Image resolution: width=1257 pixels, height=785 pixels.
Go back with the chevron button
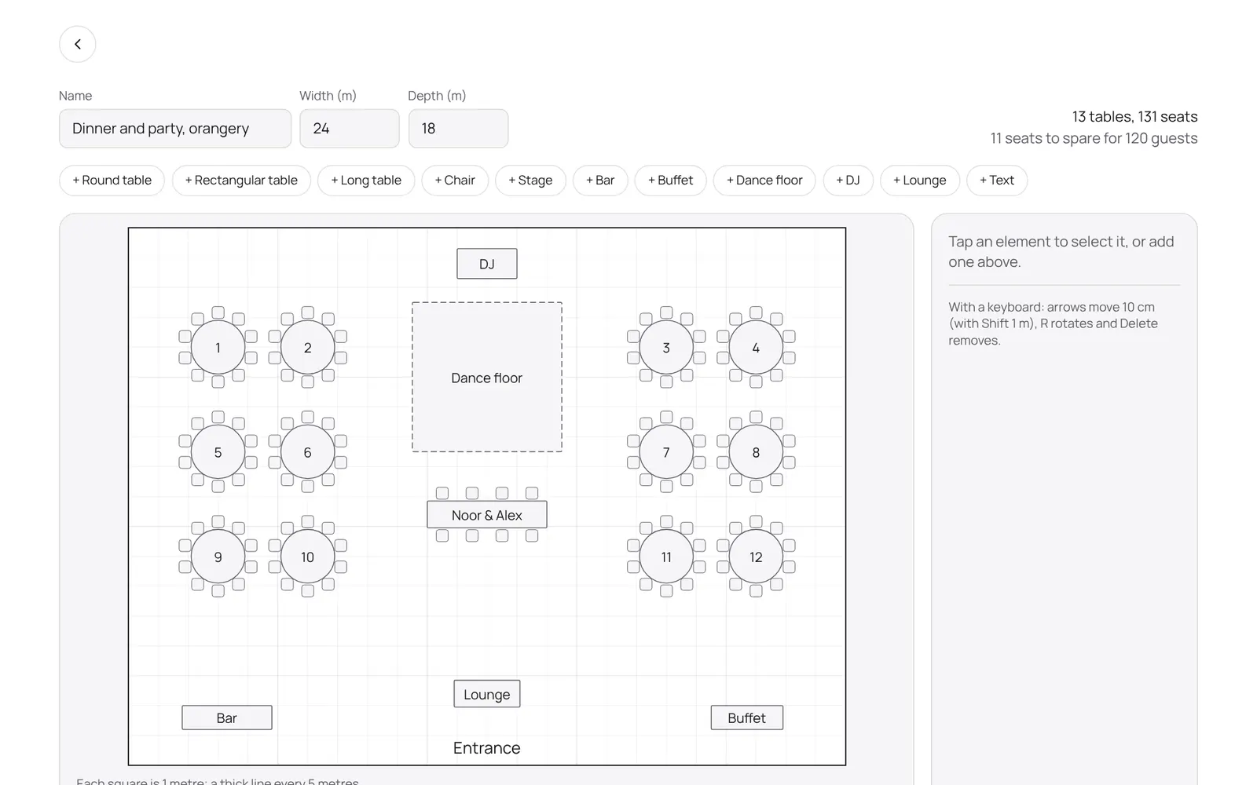coord(78,44)
